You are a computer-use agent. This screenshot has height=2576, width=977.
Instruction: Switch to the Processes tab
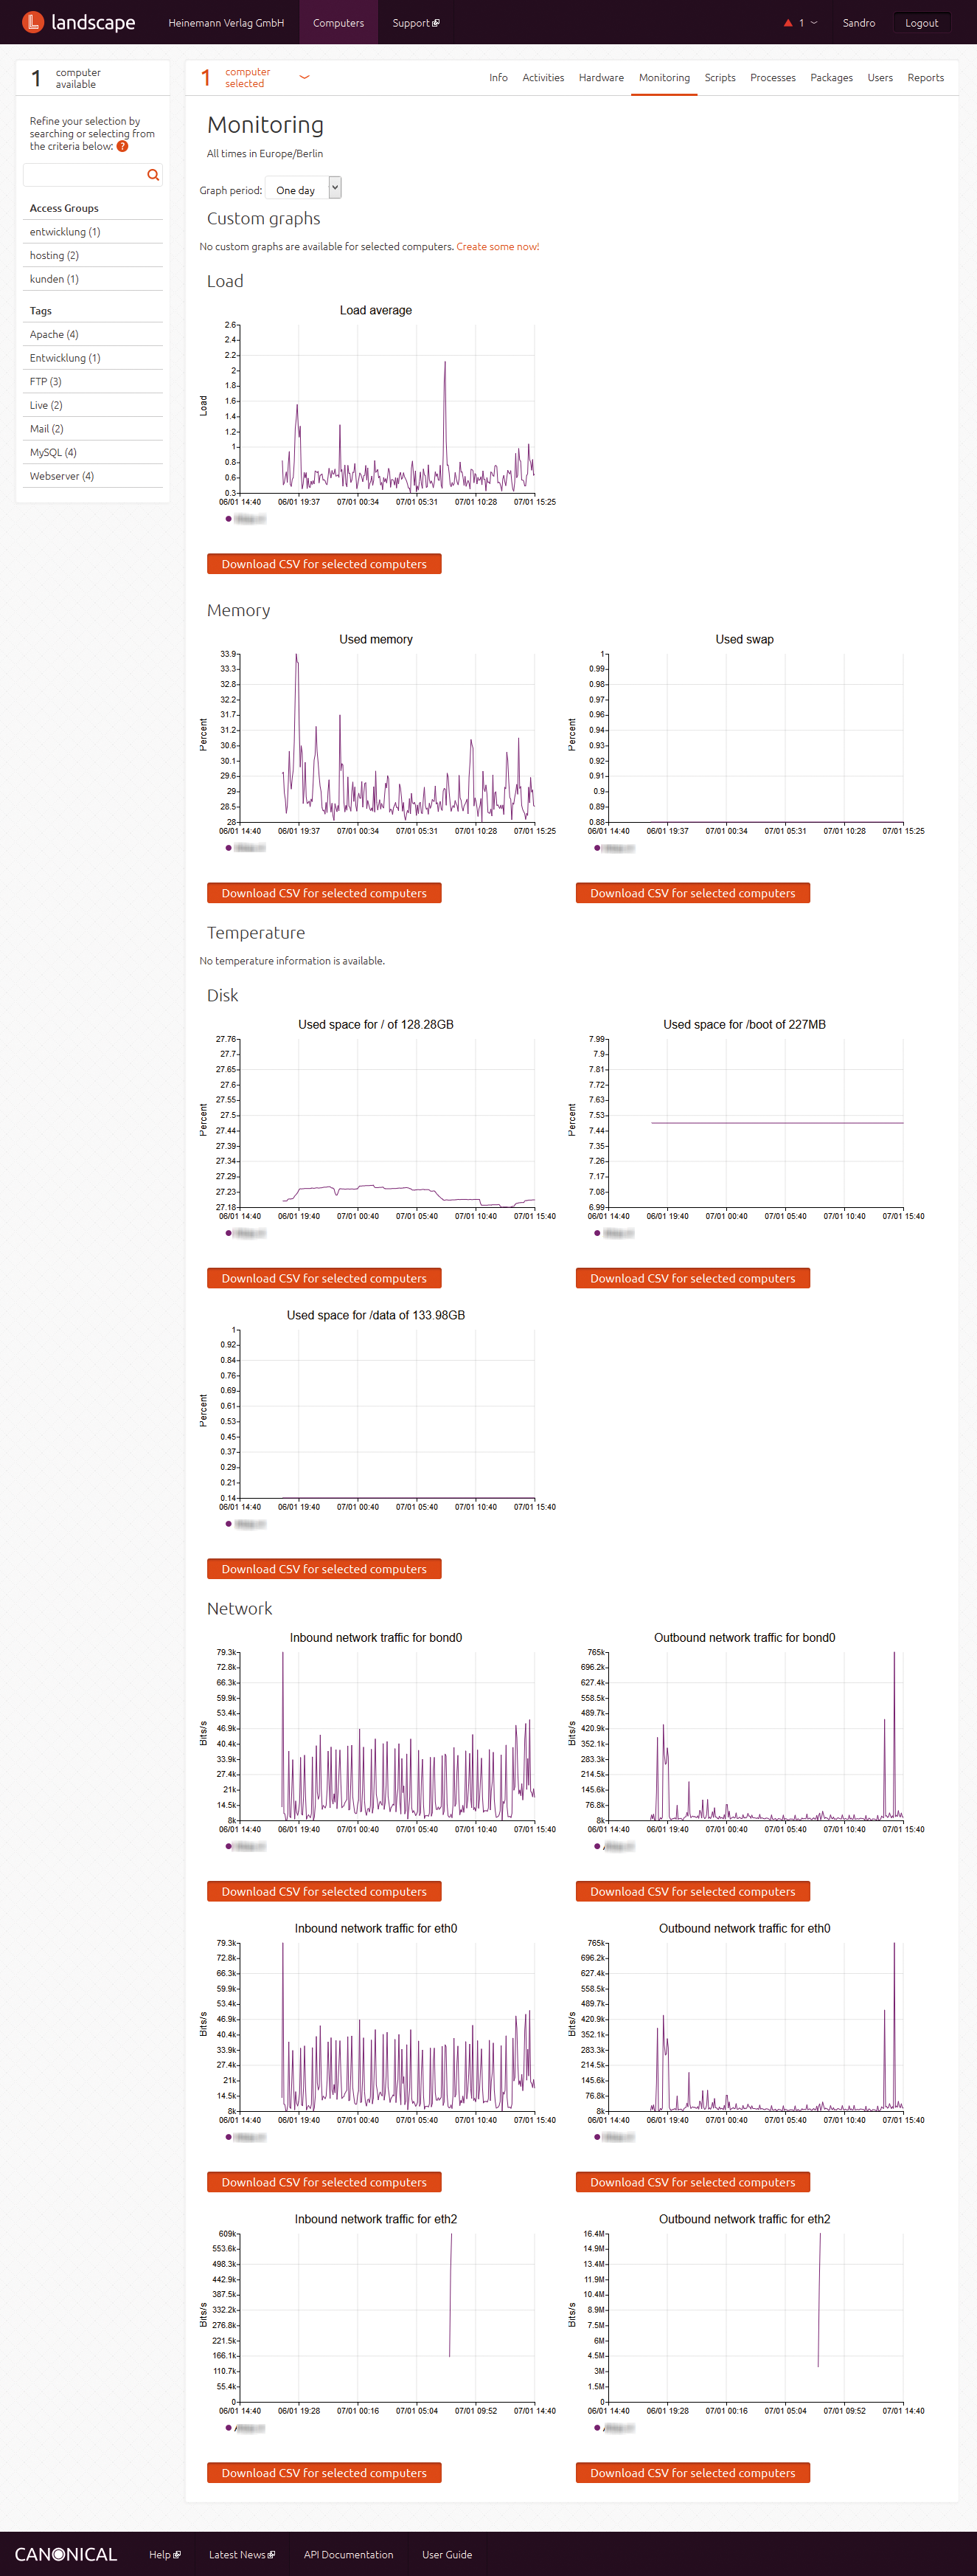coord(773,78)
